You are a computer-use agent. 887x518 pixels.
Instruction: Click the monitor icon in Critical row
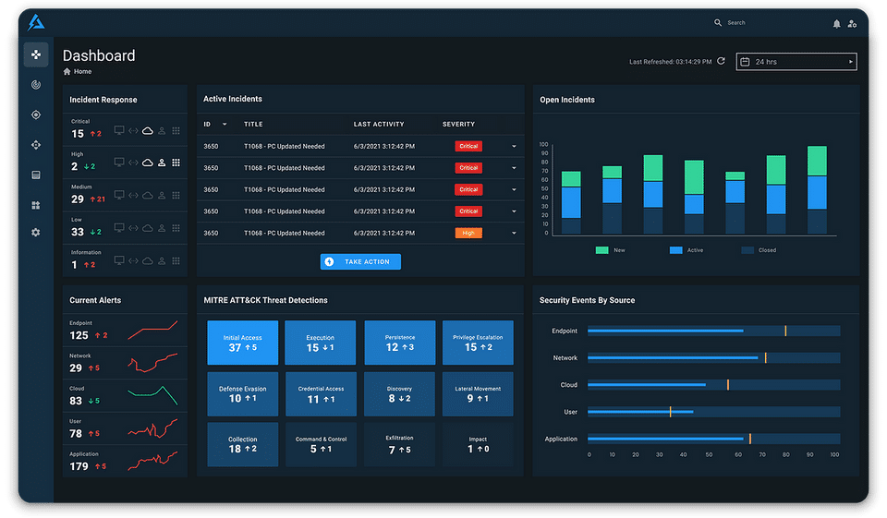(119, 130)
